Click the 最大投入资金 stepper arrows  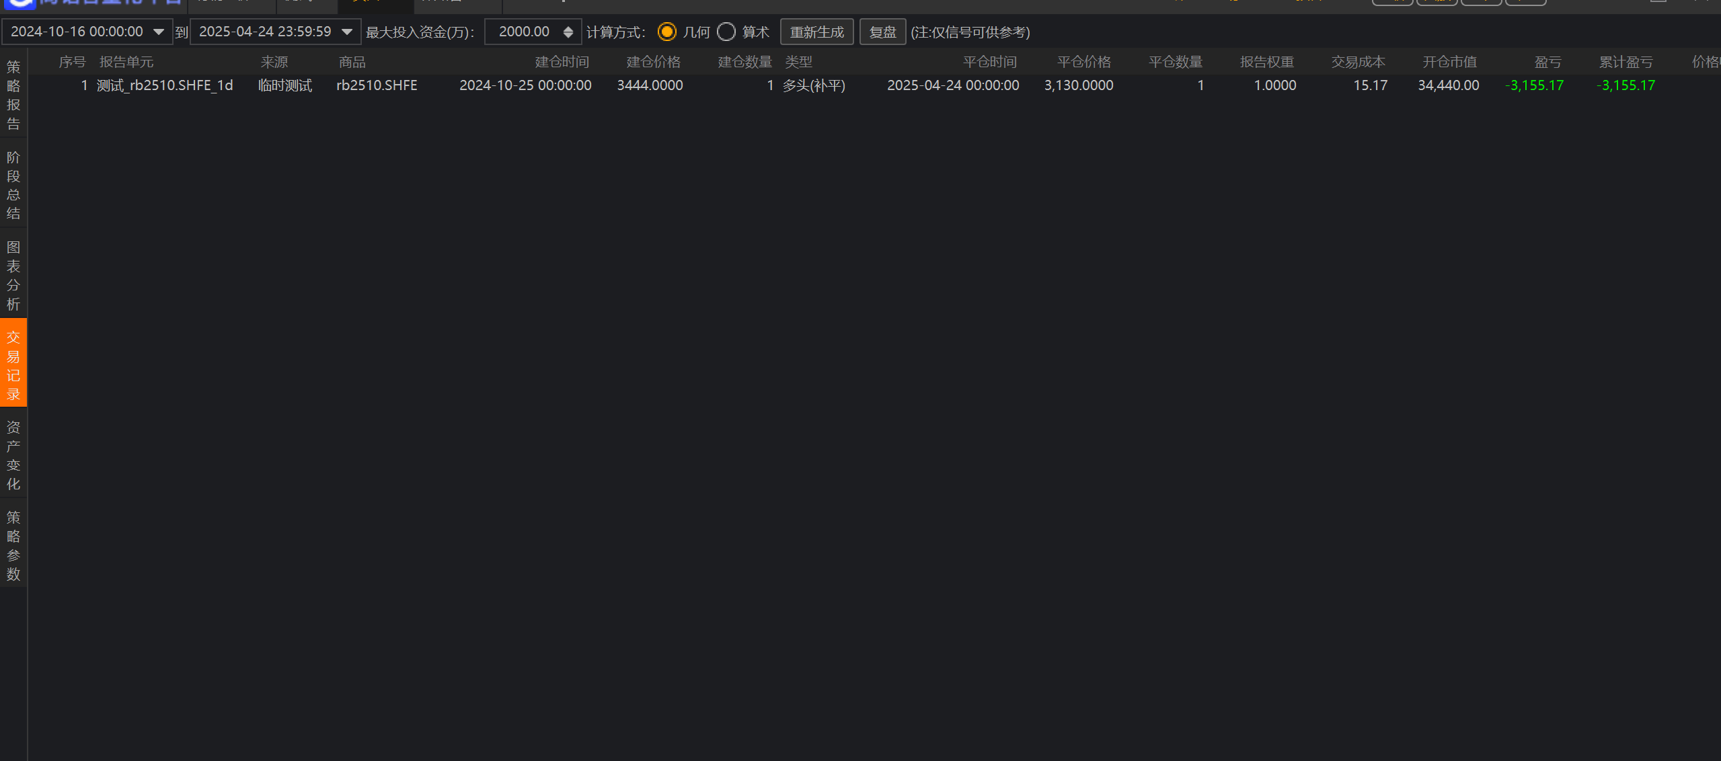[568, 32]
